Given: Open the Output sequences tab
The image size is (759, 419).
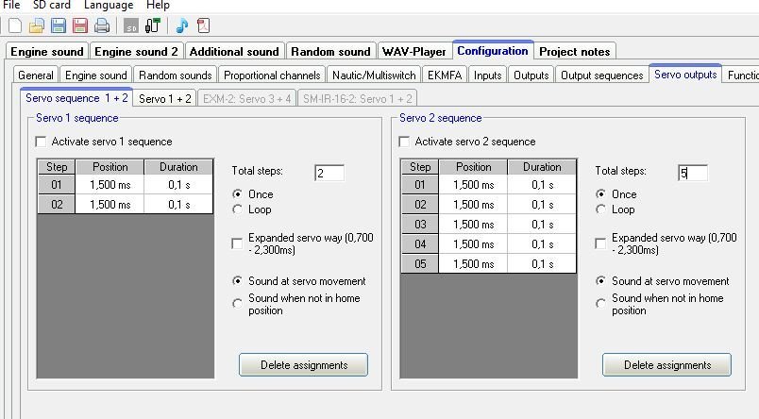Looking at the screenshot, I should 601,75.
